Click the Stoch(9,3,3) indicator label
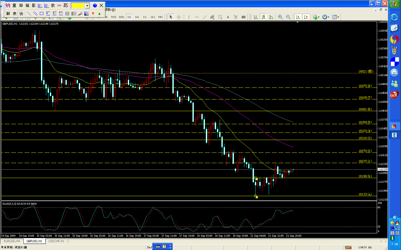This screenshot has width=401, height=250. [19, 204]
